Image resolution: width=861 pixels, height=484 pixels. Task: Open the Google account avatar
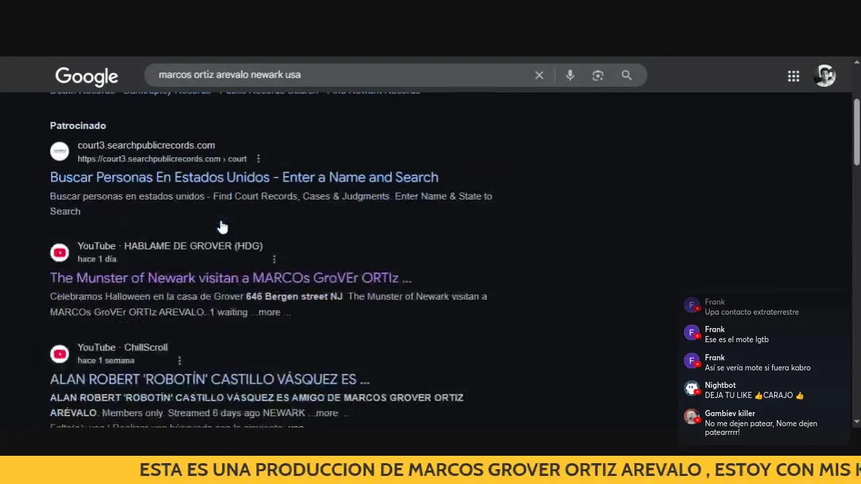point(825,75)
